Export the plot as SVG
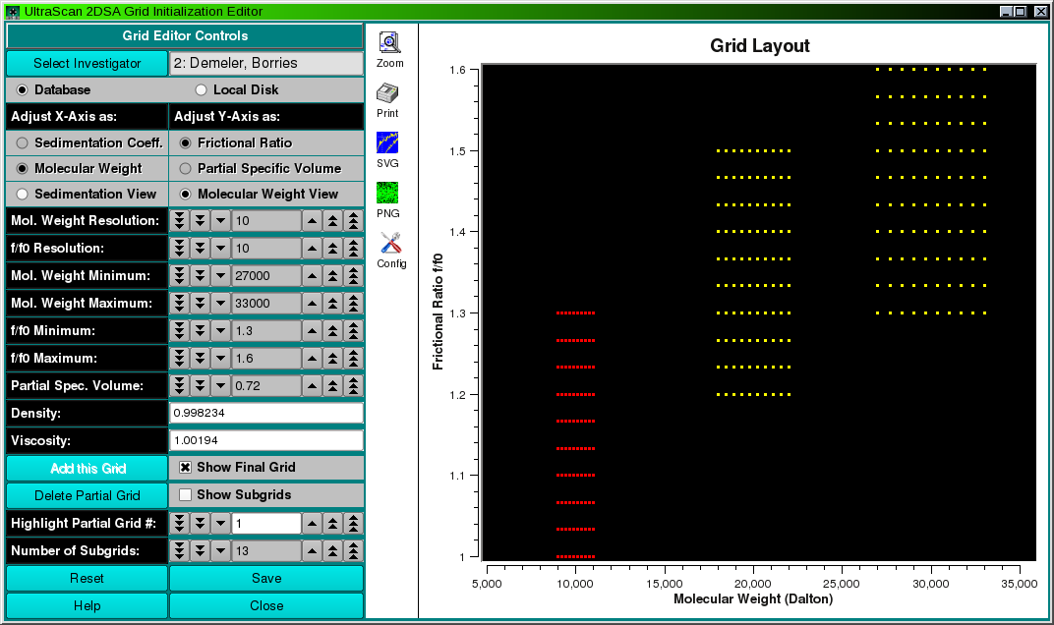 pyautogui.click(x=387, y=150)
